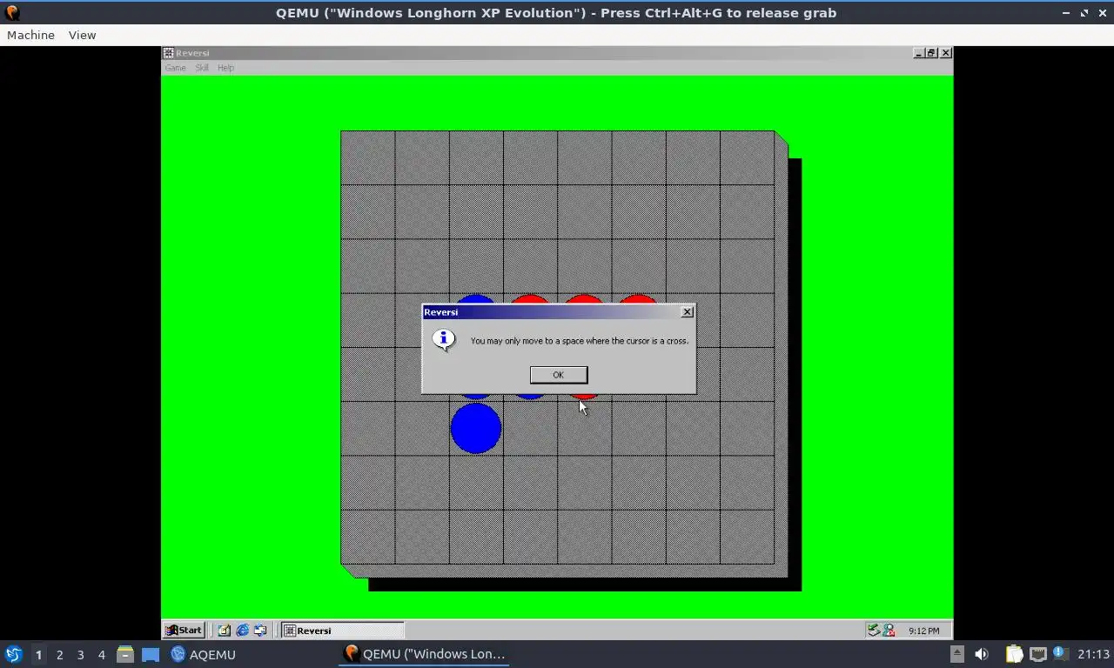1114x668 pixels.
Task: Switch to workspace 4
Action: [101, 654]
